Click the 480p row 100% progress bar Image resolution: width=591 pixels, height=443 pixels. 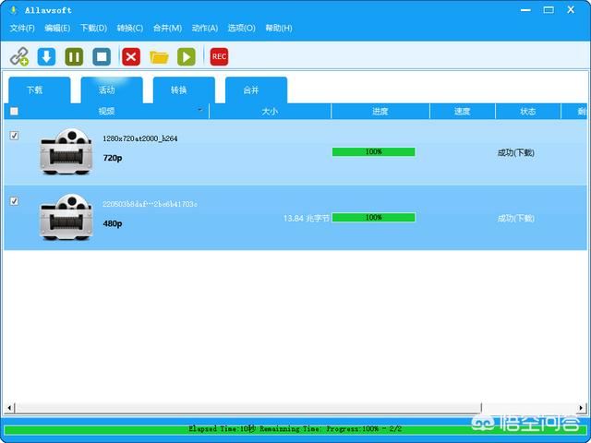tap(373, 218)
